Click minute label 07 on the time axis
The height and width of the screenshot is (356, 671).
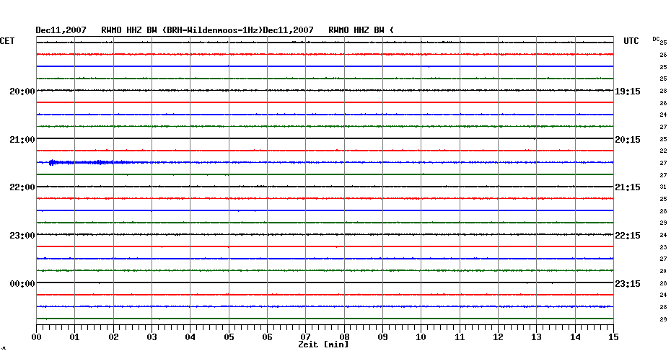pyautogui.click(x=306, y=337)
